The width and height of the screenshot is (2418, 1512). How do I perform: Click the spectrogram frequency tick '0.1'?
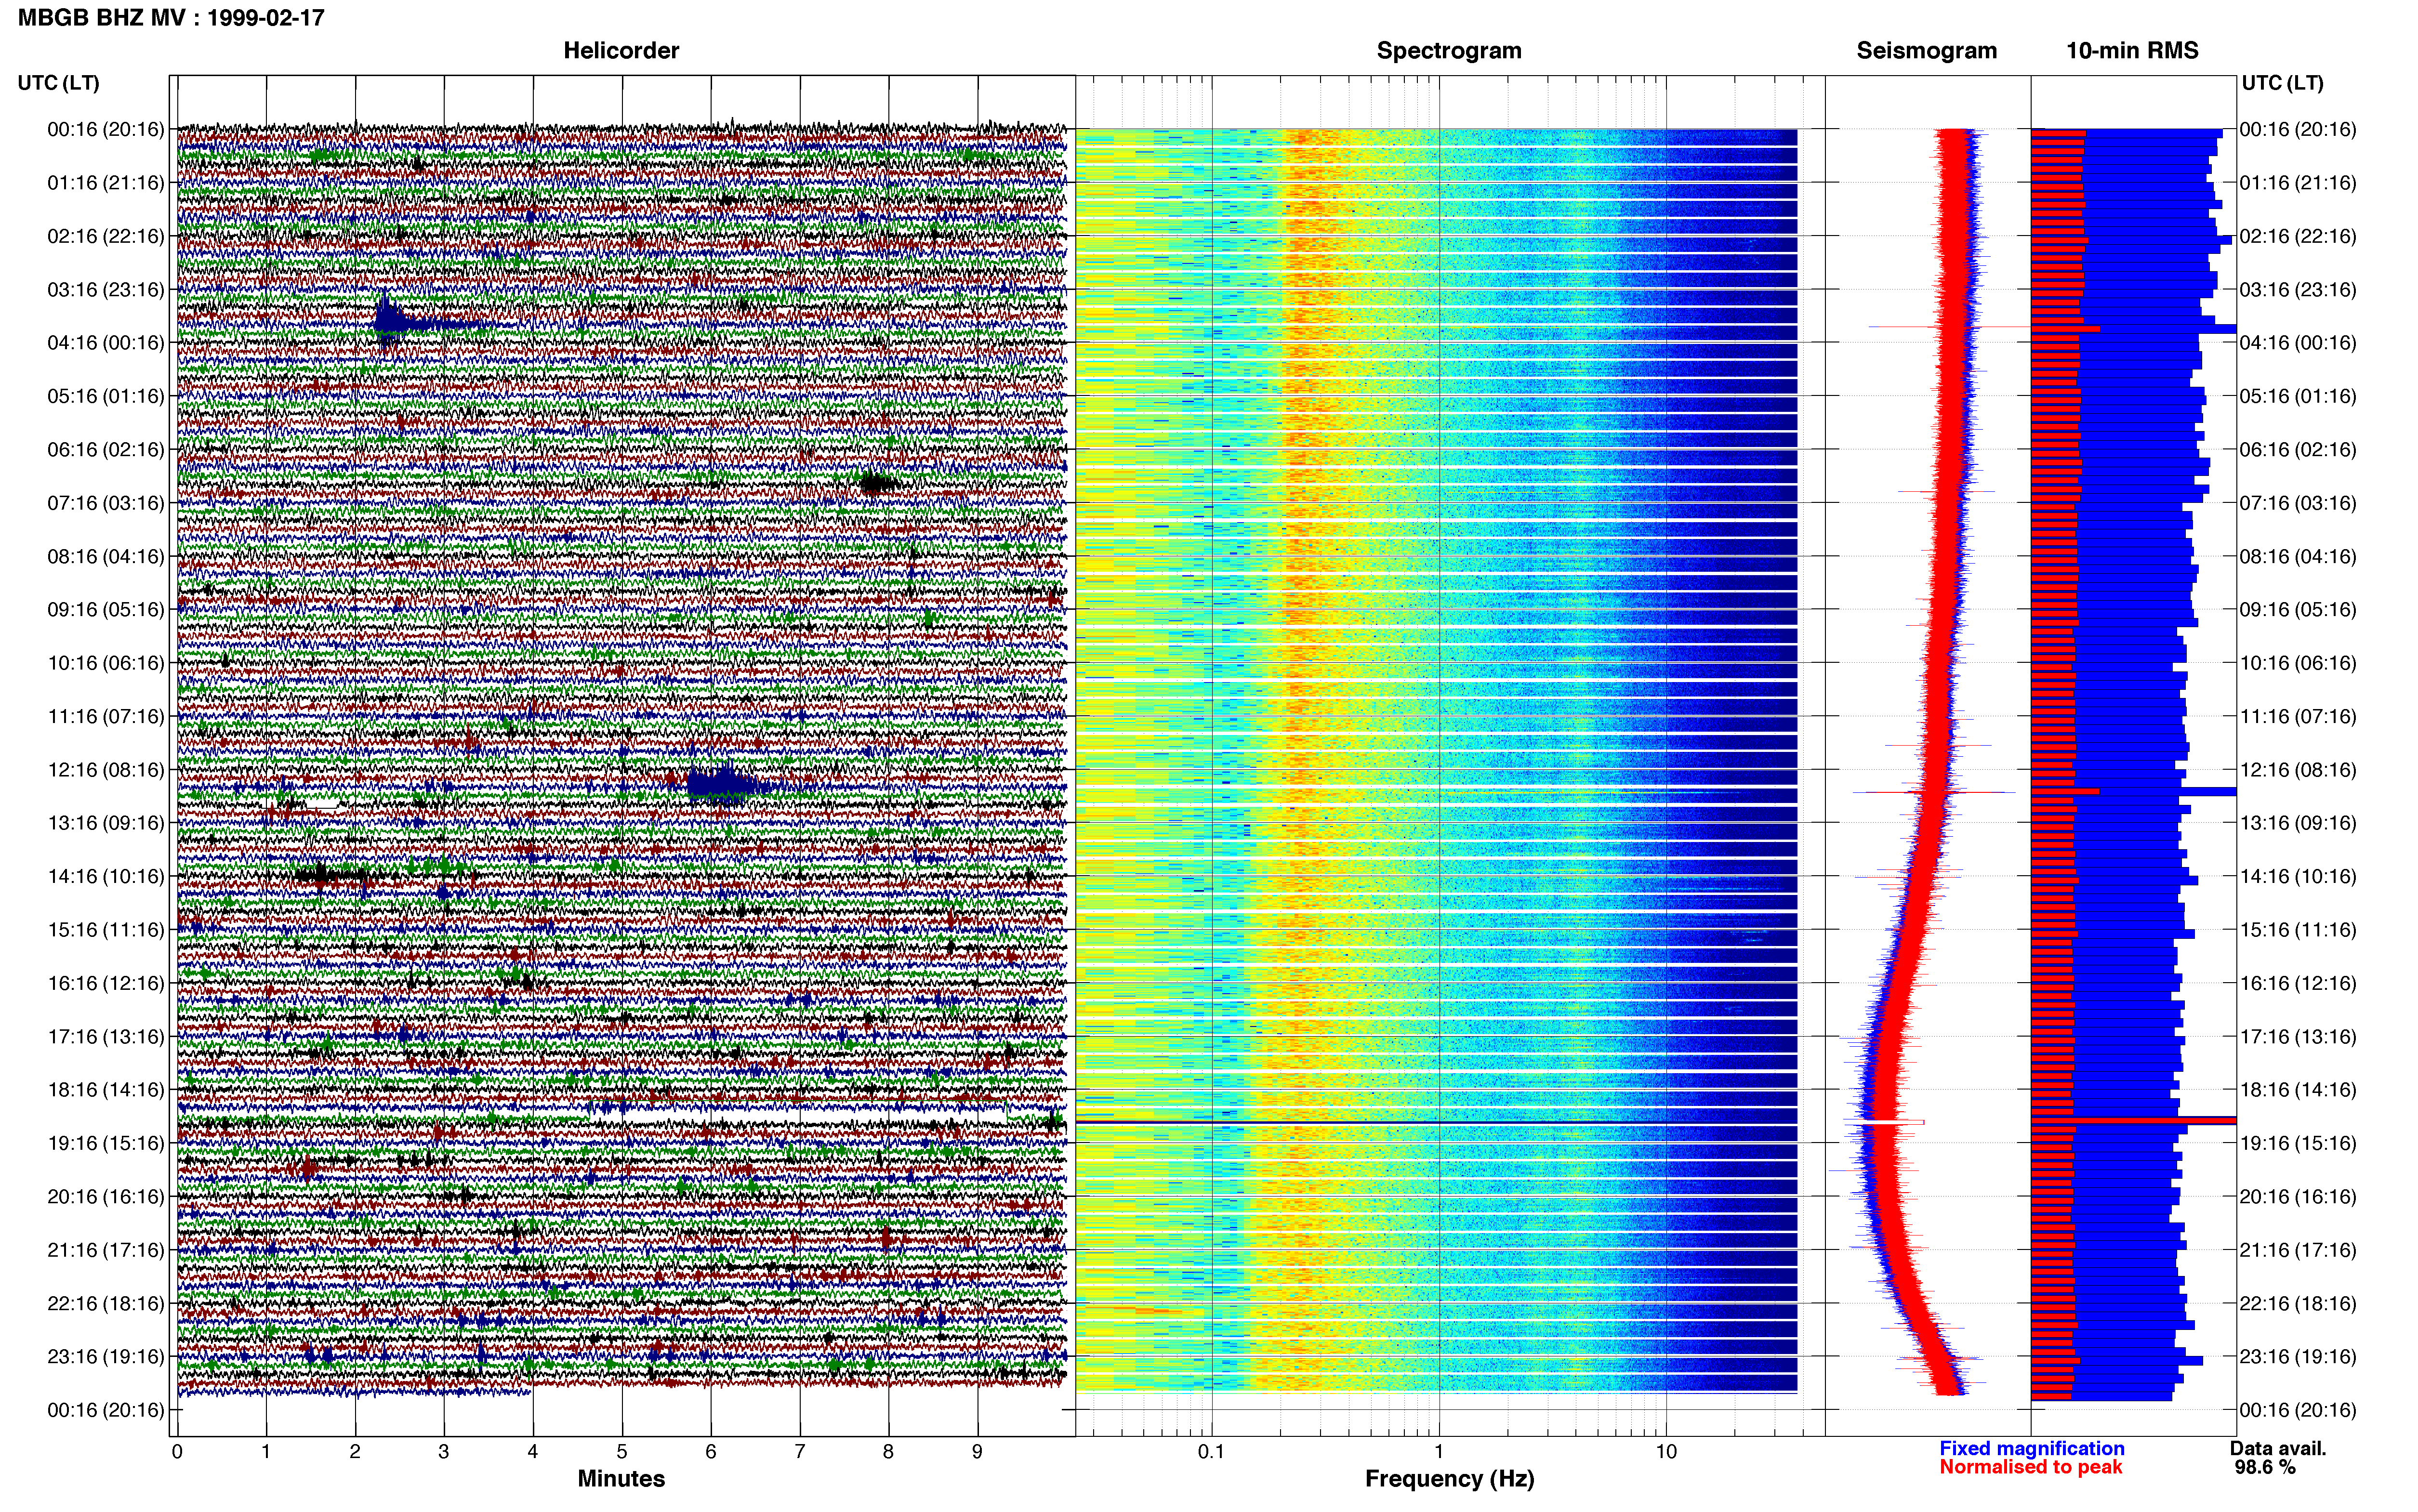[x=1211, y=1451]
